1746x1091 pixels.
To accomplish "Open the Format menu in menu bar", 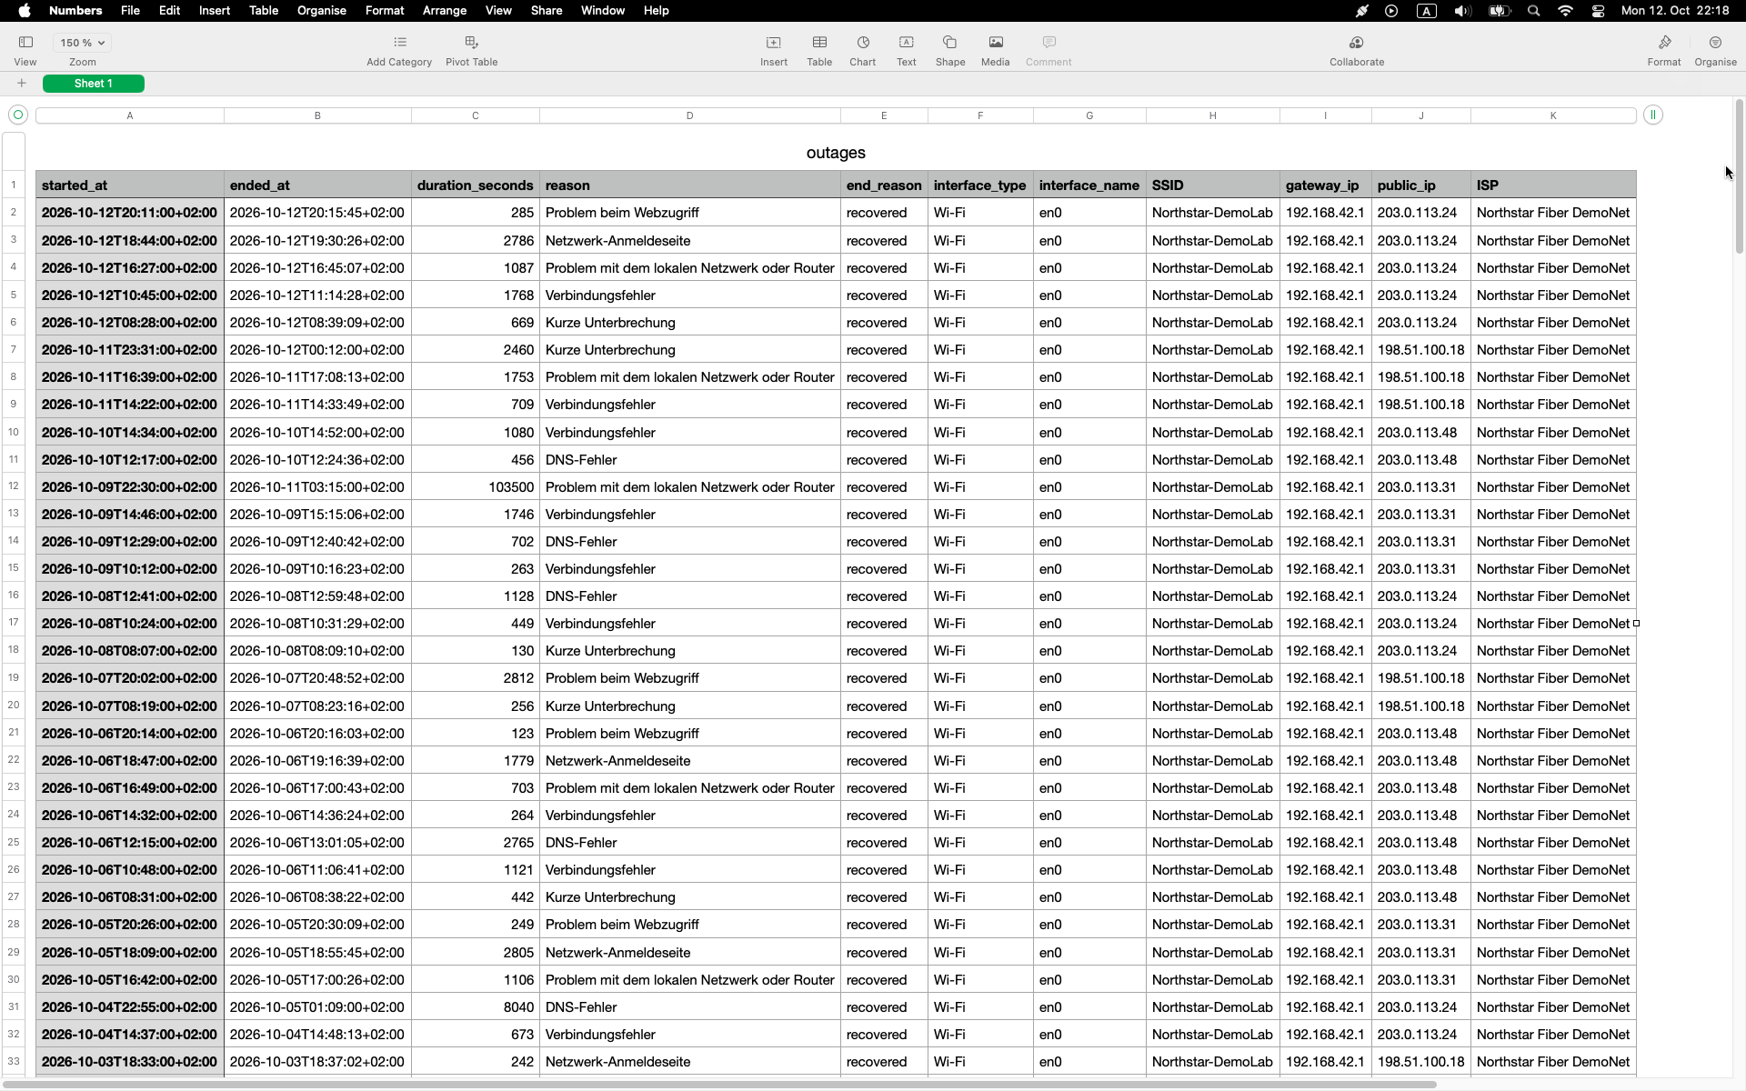I will click(x=385, y=11).
